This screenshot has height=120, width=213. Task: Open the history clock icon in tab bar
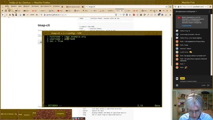pos(6,11)
